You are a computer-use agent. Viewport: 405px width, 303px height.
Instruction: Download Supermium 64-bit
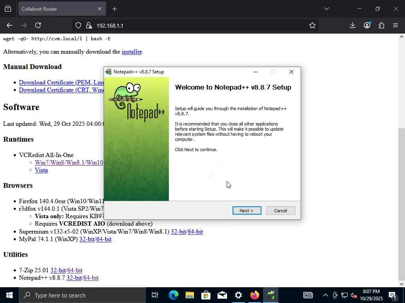pos(195,232)
